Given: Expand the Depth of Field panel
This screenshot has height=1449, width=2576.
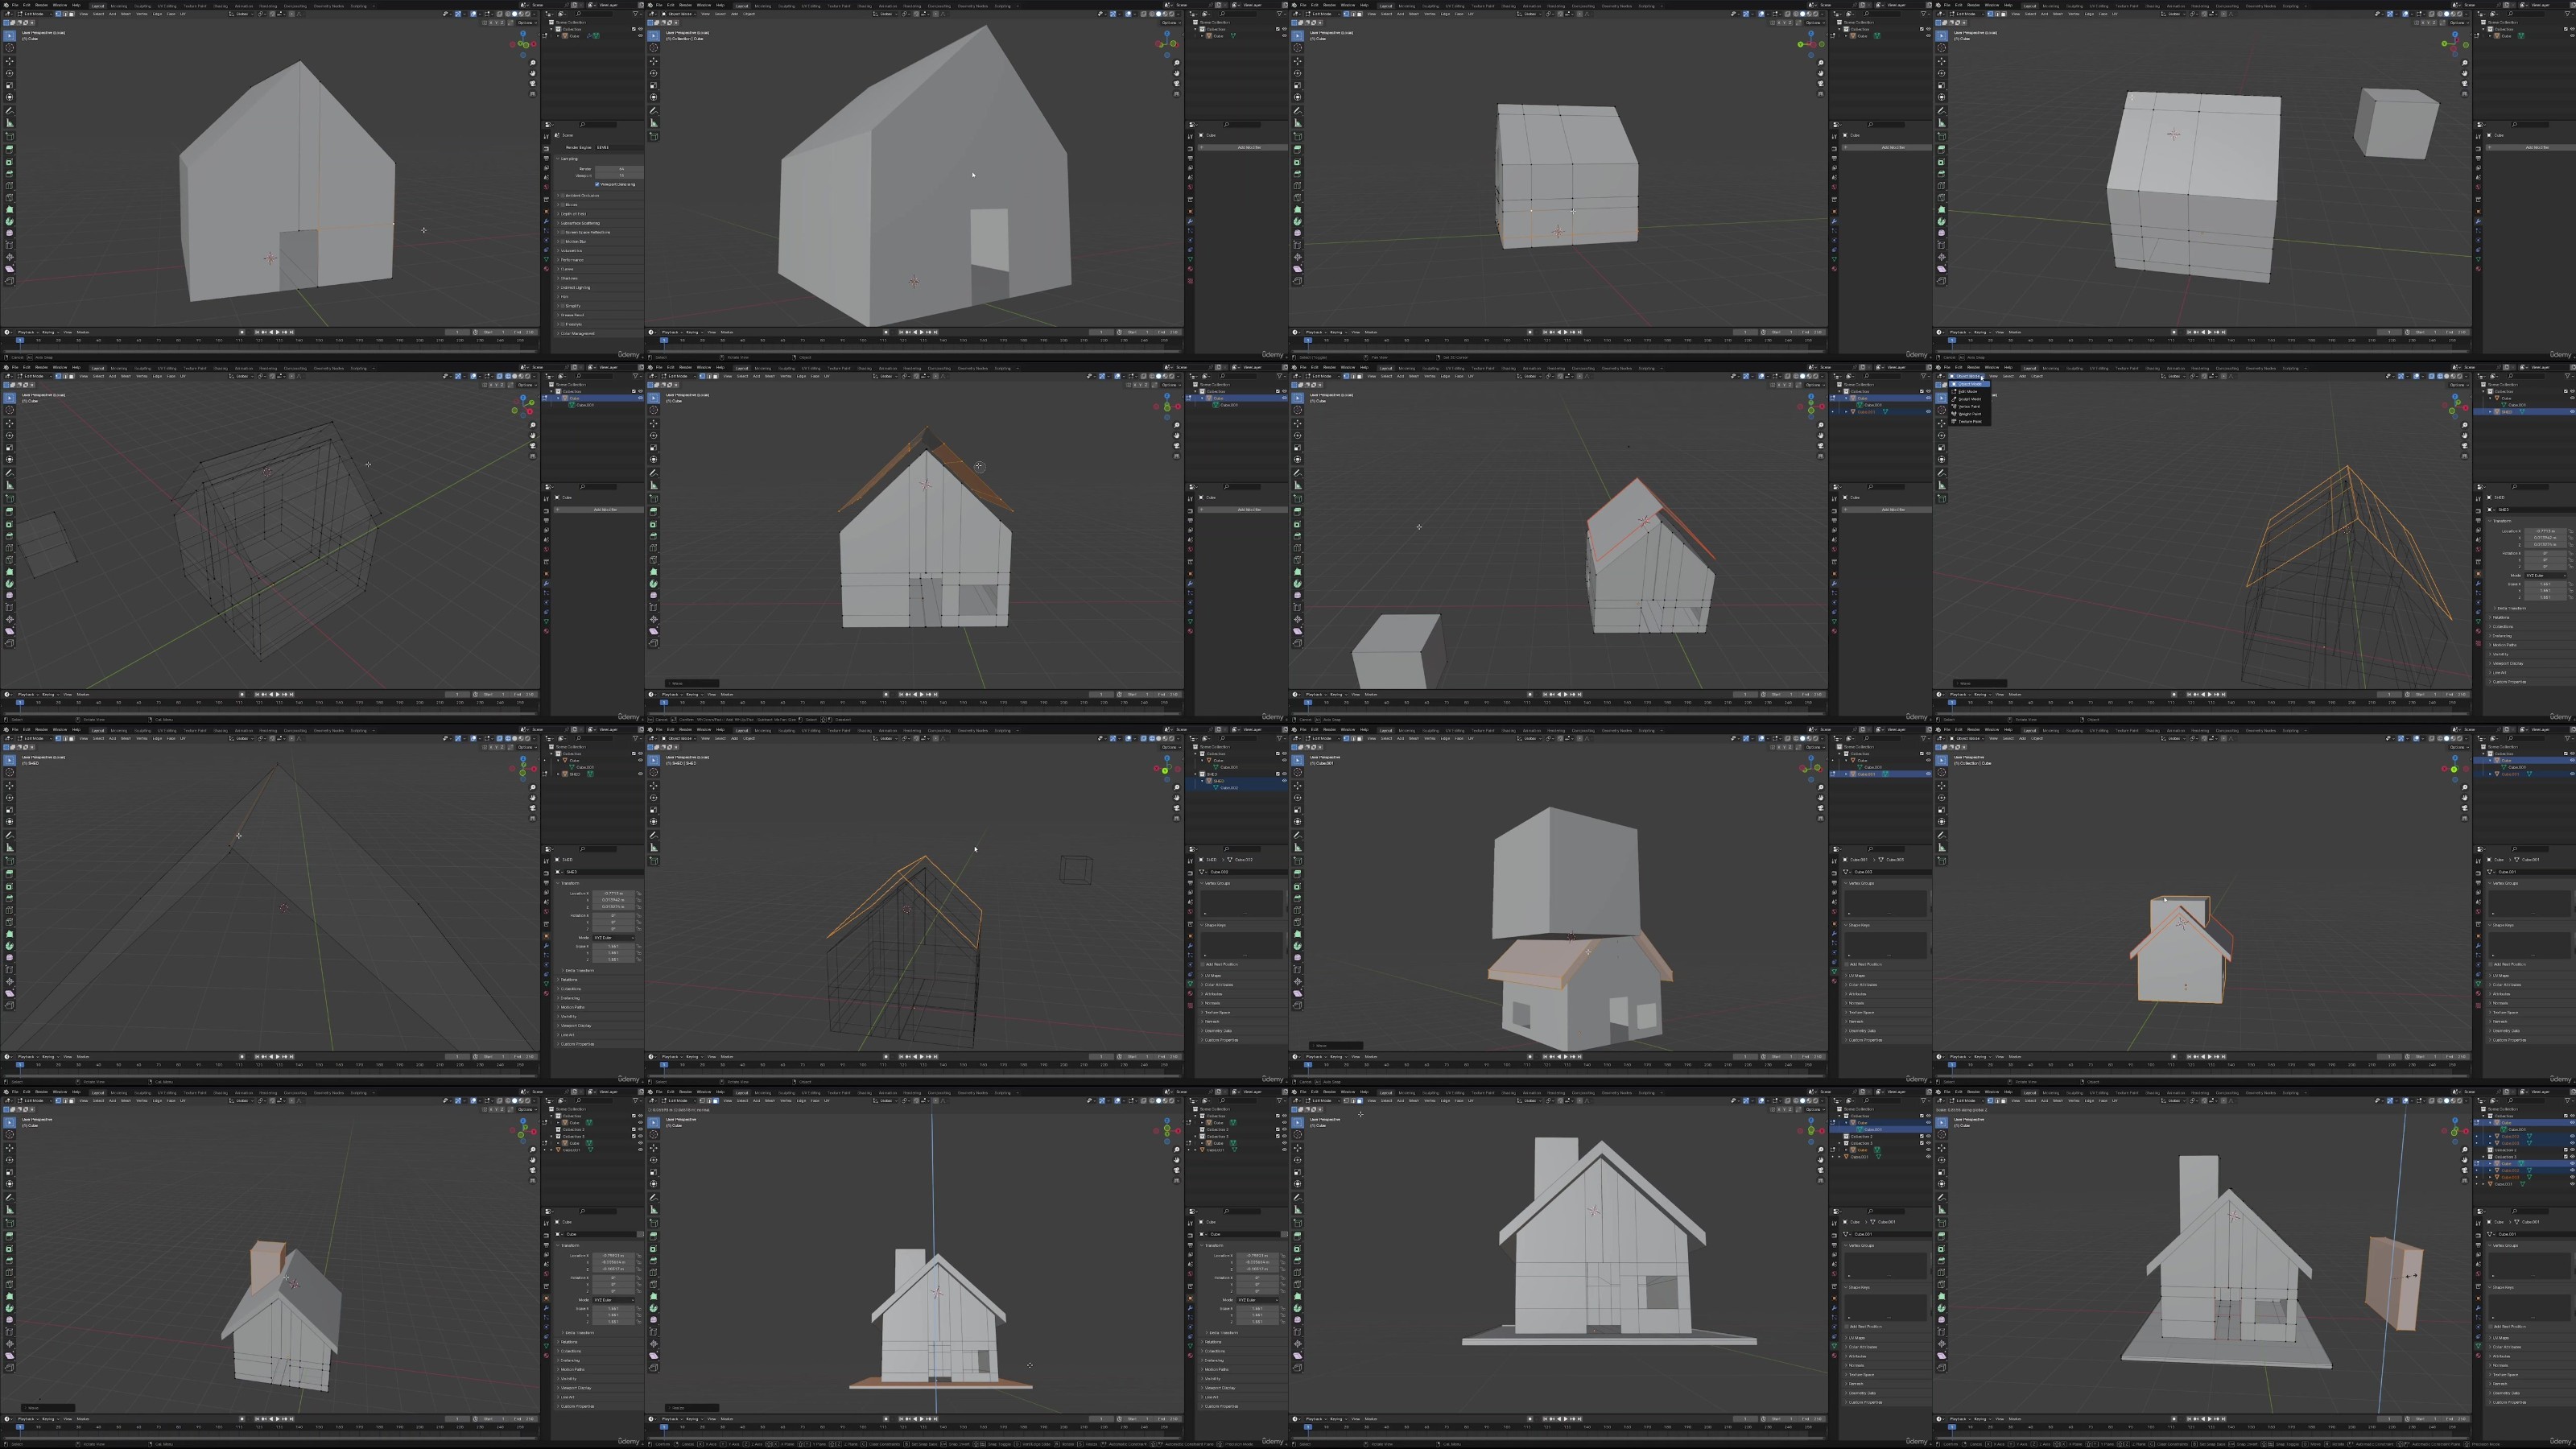Looking at the screenshot, I should tap(600, 214).
